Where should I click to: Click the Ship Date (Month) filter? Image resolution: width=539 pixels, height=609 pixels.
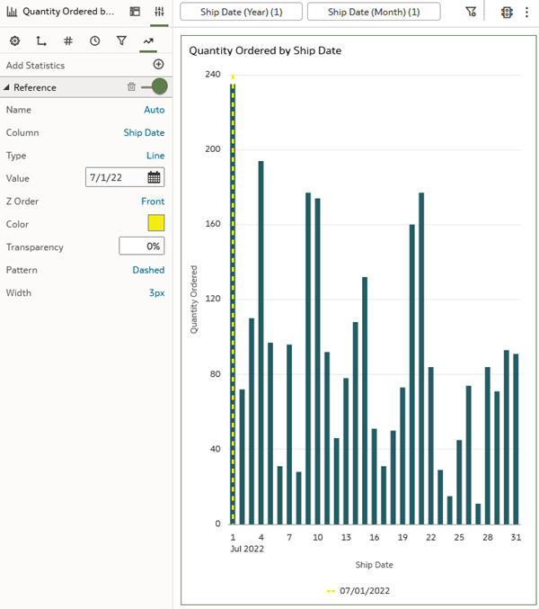click(374, 12)
